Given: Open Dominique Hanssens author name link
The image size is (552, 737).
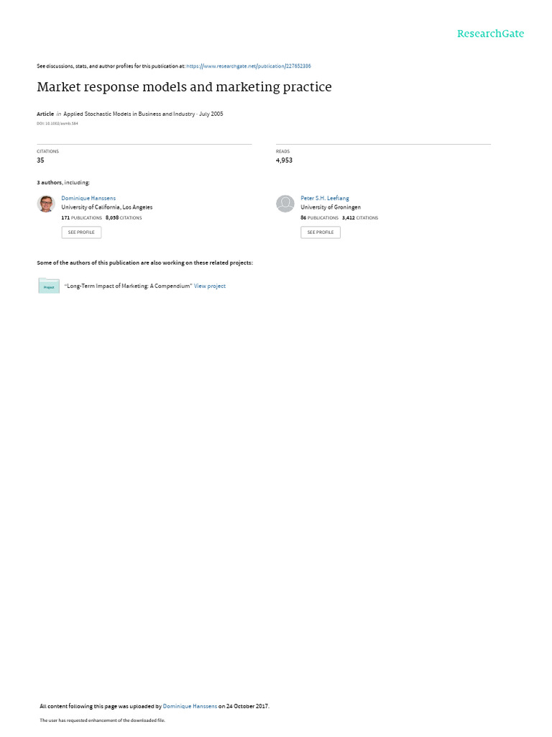Looking at the screenshot, I should coord(88,199).
